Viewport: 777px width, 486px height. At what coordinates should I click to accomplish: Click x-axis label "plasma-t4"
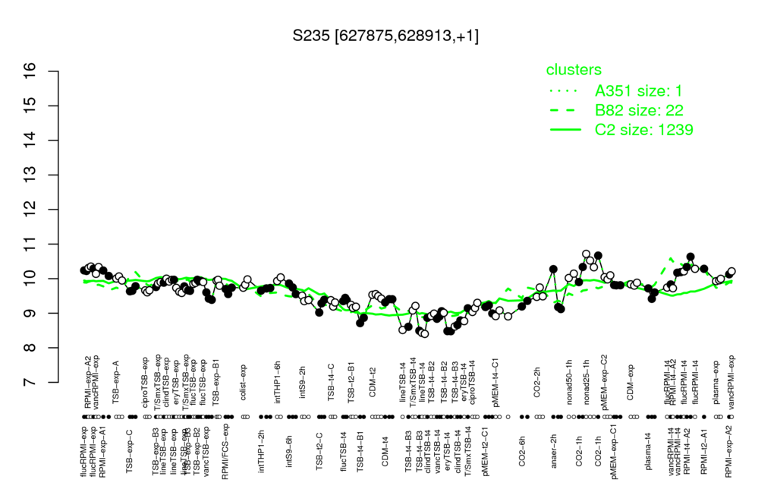point(650,451)
